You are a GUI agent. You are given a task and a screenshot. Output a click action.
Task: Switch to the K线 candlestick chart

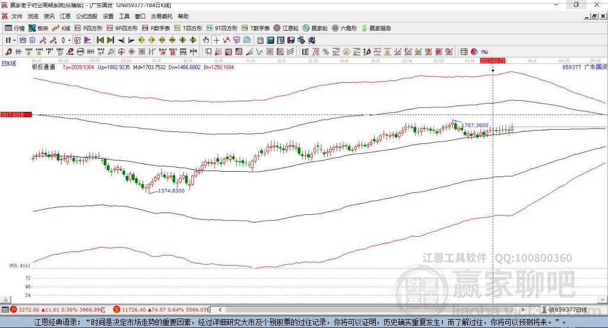tap(61, 28)
